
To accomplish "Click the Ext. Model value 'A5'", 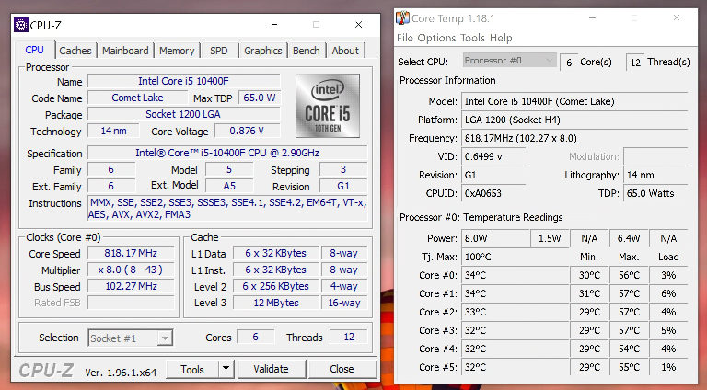I will tap(229, 186).
